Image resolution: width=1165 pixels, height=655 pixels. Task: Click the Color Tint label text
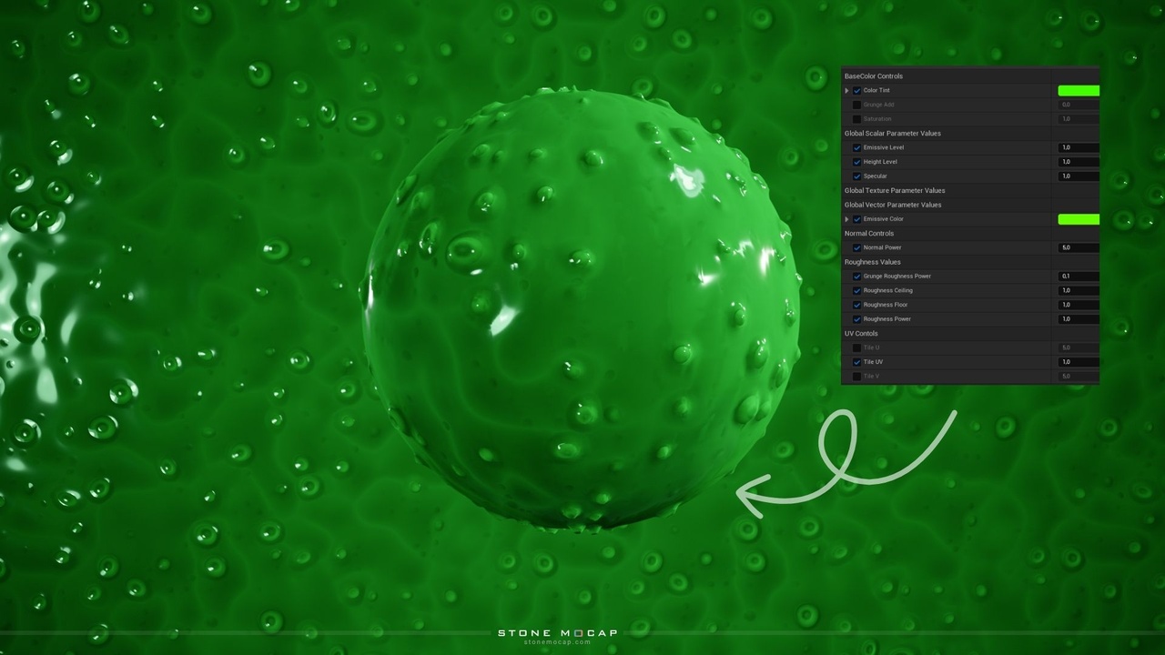click(876, 91)
